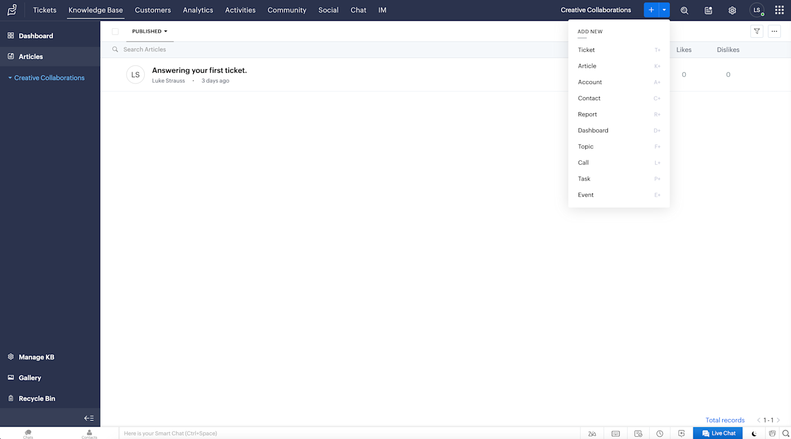Screen dimensions: 791x439
Task: Go to the Analytics tab
Action: [198, 10]
